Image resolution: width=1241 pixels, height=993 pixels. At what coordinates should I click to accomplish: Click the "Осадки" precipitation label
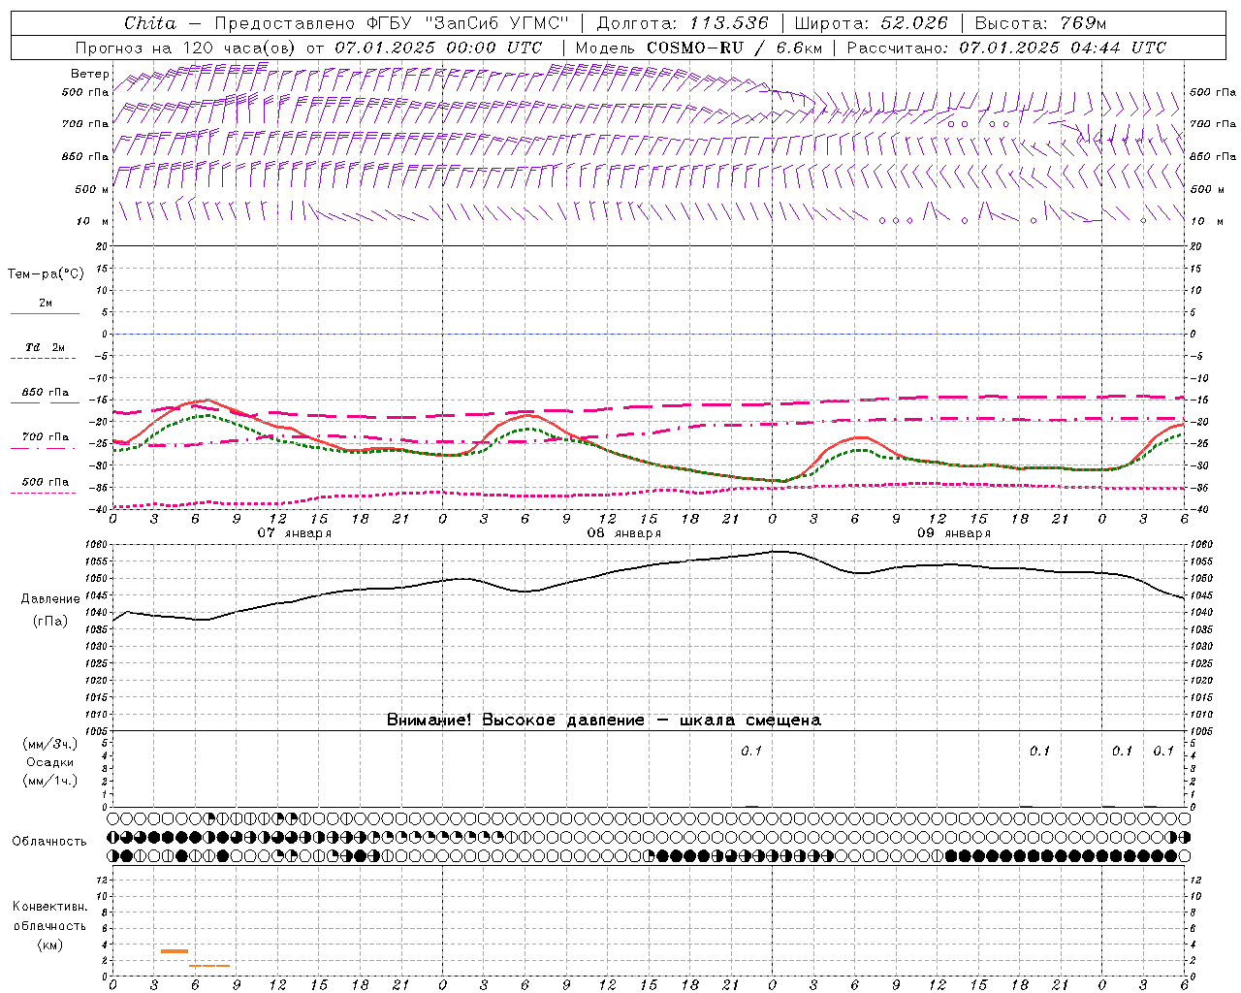point(49,762)
